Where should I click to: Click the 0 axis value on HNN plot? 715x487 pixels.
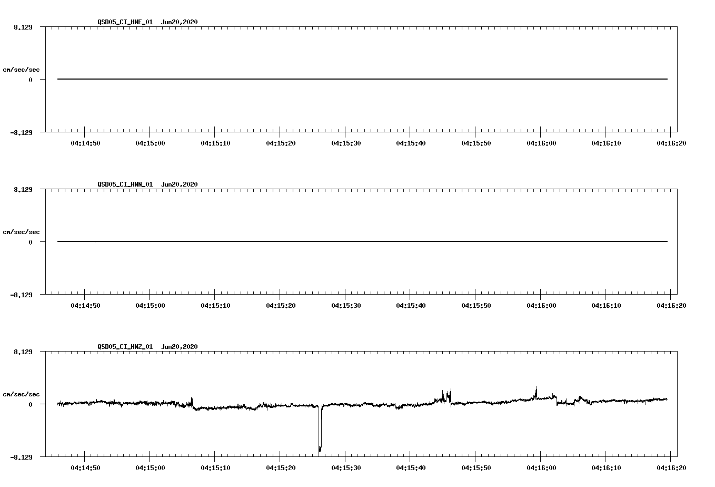coord(31,242)
